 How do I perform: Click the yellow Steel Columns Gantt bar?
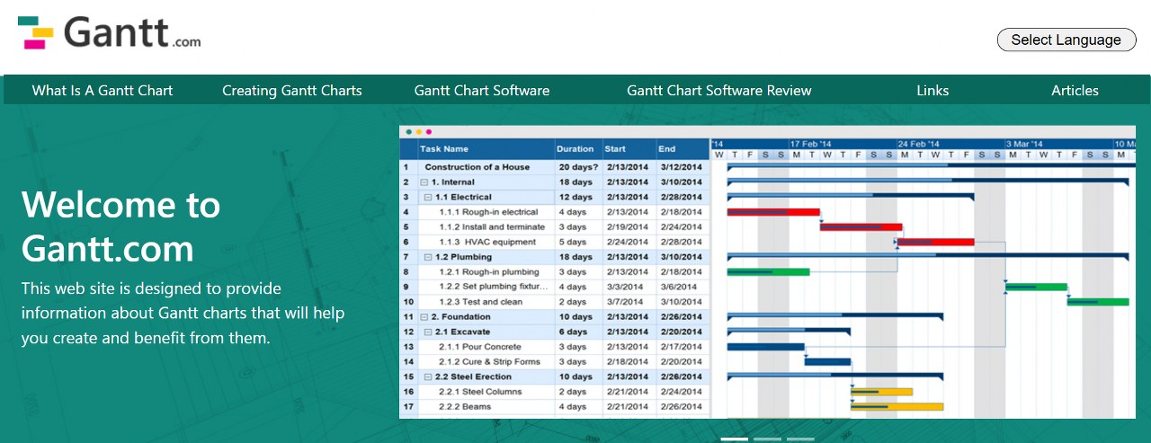pos(881,392)
